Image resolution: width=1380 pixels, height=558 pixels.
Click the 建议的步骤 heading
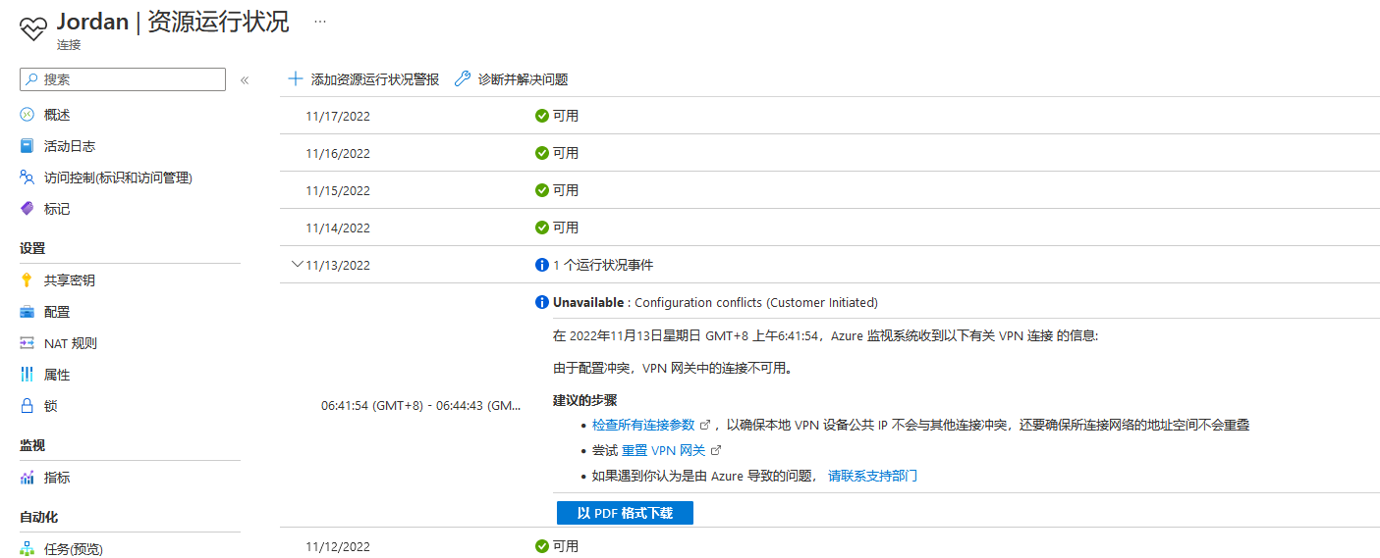[x=584, y=400]
